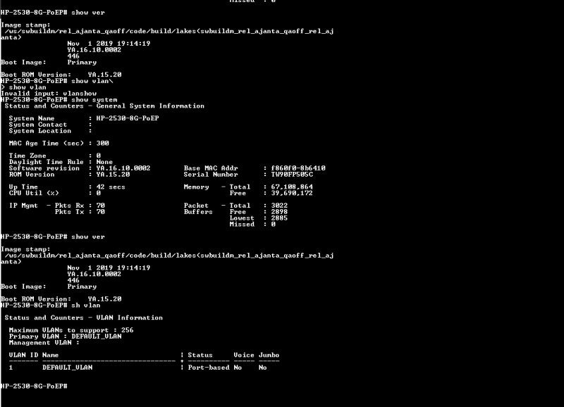The width and height of the screenshot is (564, 407).
Task: Select packet buffers total value 3022
Action: [x=279, y=206]
